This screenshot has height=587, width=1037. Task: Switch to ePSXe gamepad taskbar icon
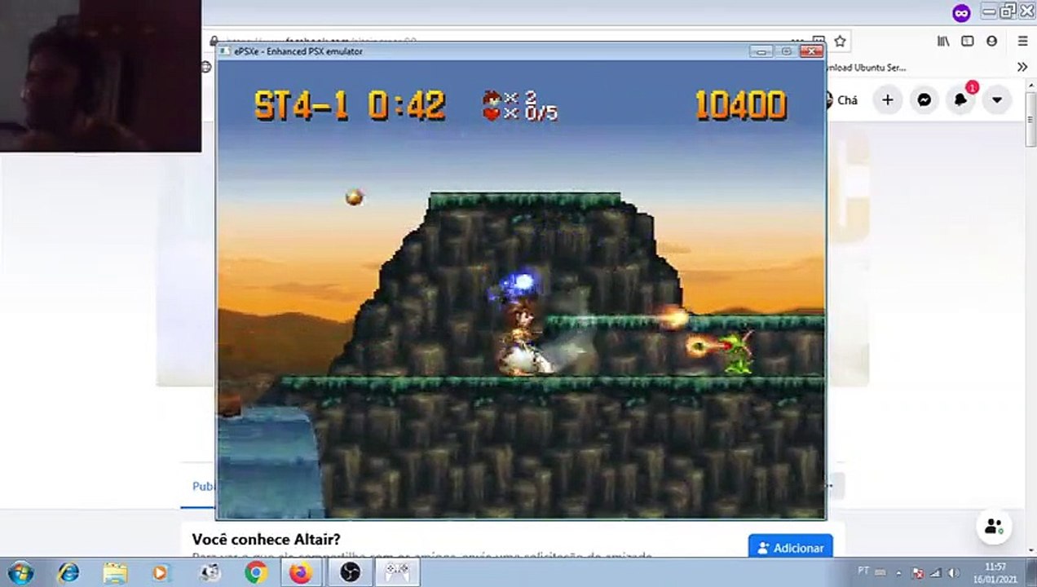coord(397,572)
